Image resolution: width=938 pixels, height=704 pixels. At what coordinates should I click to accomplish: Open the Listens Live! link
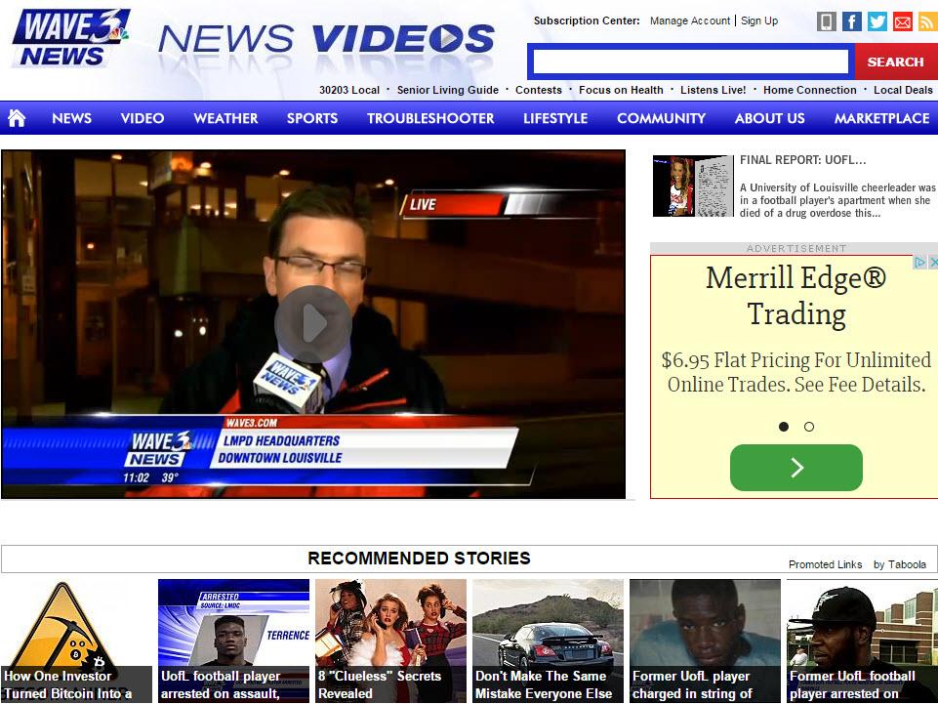pyautogui.click(x=714, y=90)
